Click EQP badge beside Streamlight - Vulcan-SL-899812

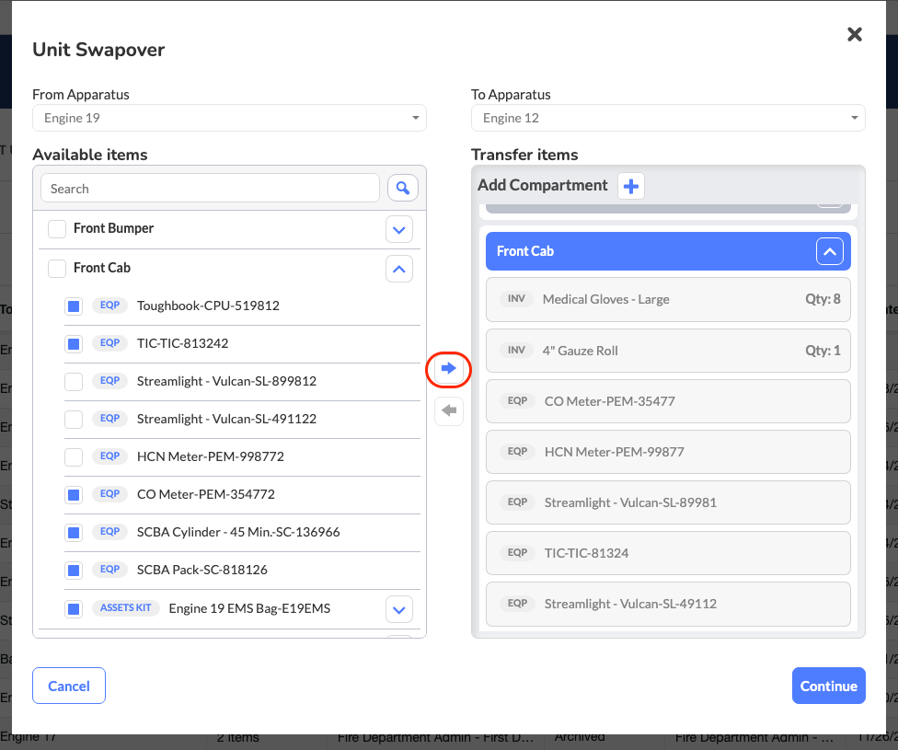[109, 381]
